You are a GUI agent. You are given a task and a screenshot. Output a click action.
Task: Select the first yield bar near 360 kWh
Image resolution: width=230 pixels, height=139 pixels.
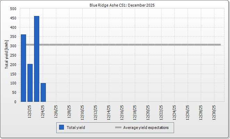click(x=23, y=68)
